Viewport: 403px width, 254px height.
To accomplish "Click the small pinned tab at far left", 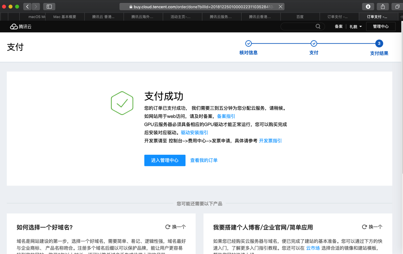I will (x=4, y=17).
